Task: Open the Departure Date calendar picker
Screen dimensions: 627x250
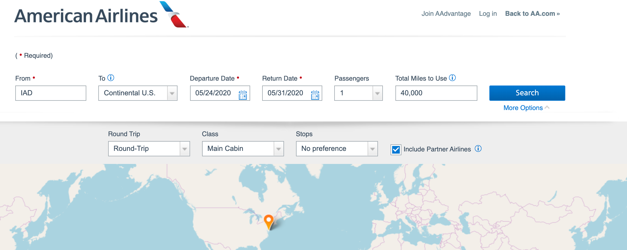Action: (242, 95)
